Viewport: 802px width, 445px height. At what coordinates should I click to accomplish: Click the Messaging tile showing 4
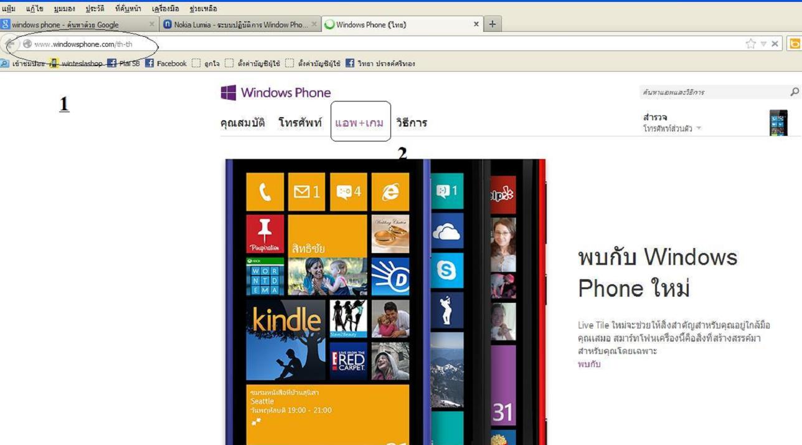(x=348, y=192)
